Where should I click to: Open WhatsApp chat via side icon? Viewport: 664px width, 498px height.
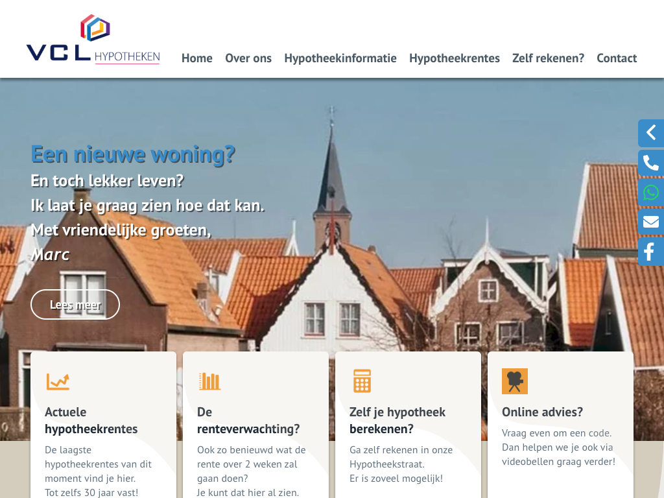[651, 192]
